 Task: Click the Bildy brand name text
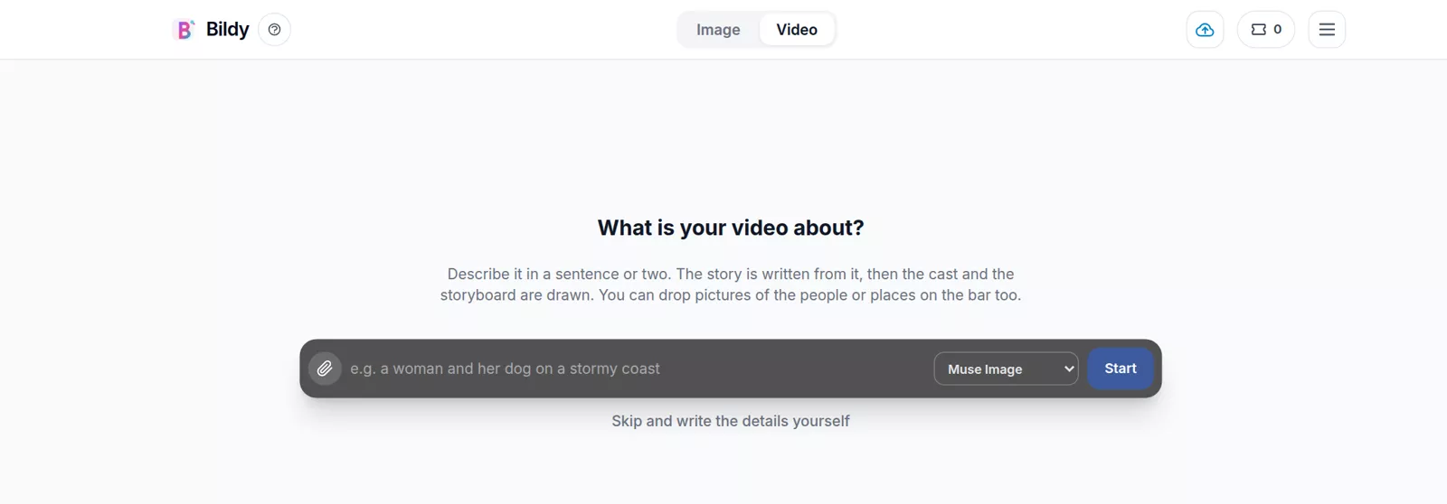227,30
